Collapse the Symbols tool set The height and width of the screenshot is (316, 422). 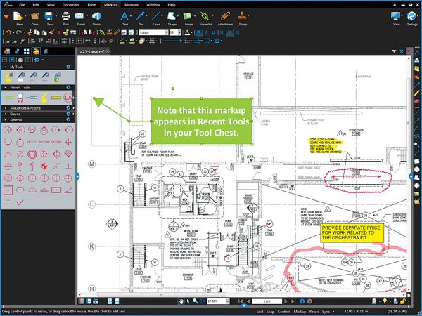pos(5,120)
